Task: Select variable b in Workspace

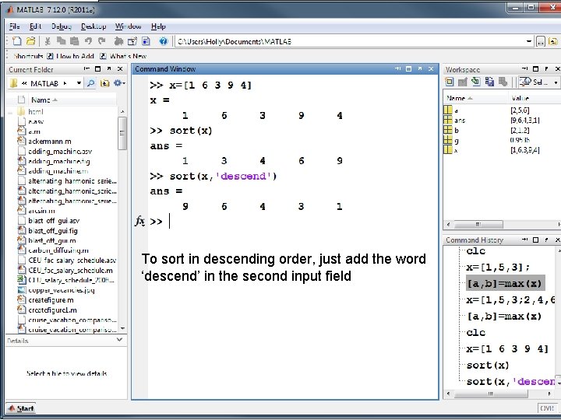Action: [457, 131]
